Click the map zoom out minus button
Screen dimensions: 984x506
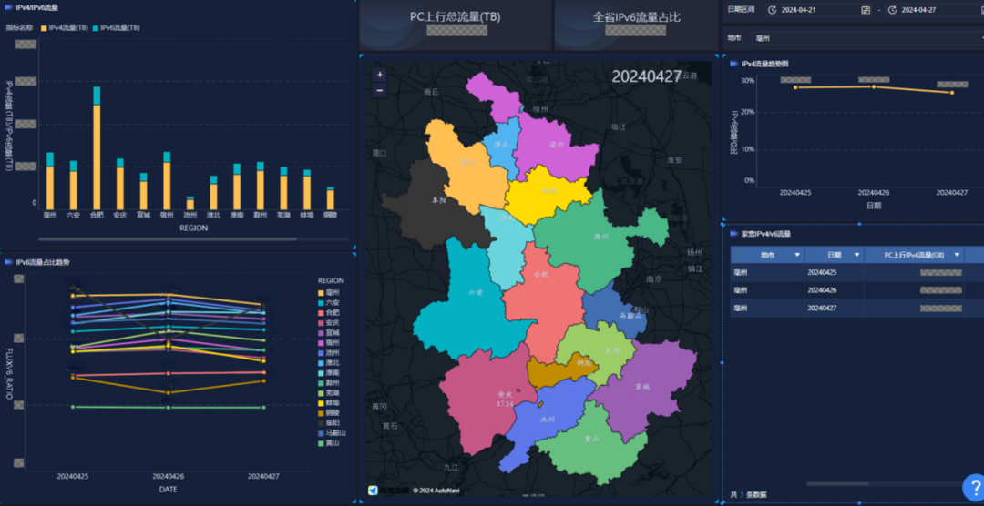click(379, 90)
